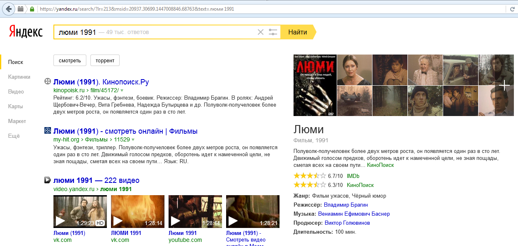Expand the photo gallery with the plus icon
Image resolution: width=518 pixels, height=246 pixels.
505,85
